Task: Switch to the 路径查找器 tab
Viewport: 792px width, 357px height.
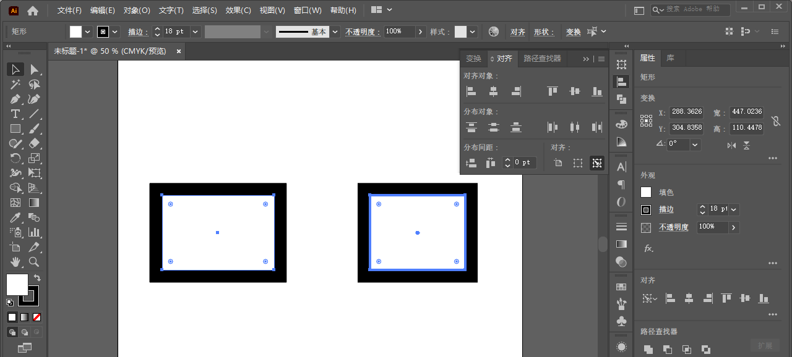Action: (542, 59)
